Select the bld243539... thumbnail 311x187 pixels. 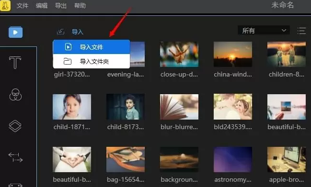click(x=233, y=107)
